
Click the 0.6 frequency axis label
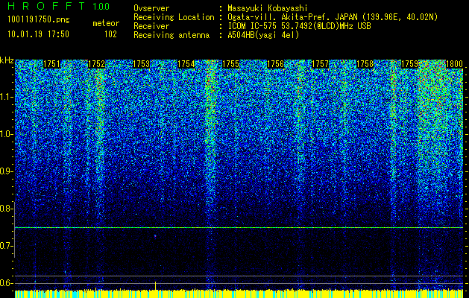tap(6, 283)
